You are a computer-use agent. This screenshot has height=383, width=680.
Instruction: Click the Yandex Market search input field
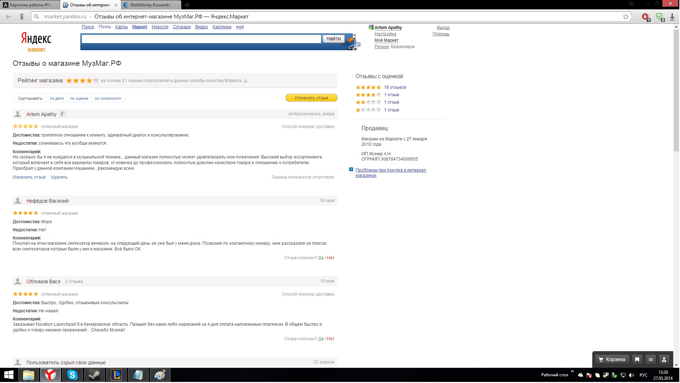click(x=201, y=39)
